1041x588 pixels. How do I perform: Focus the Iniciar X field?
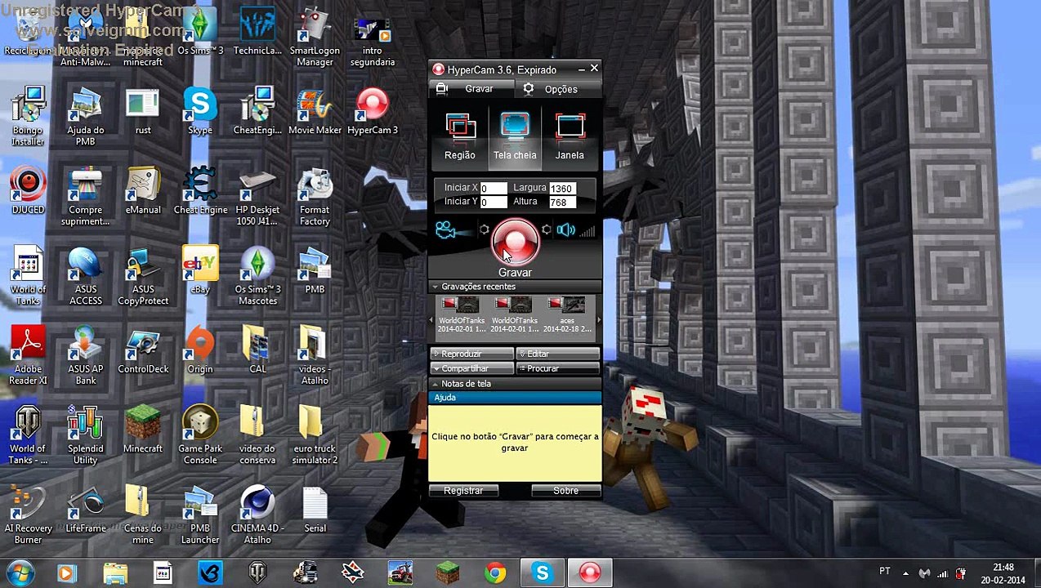click(x=494, y=189)
